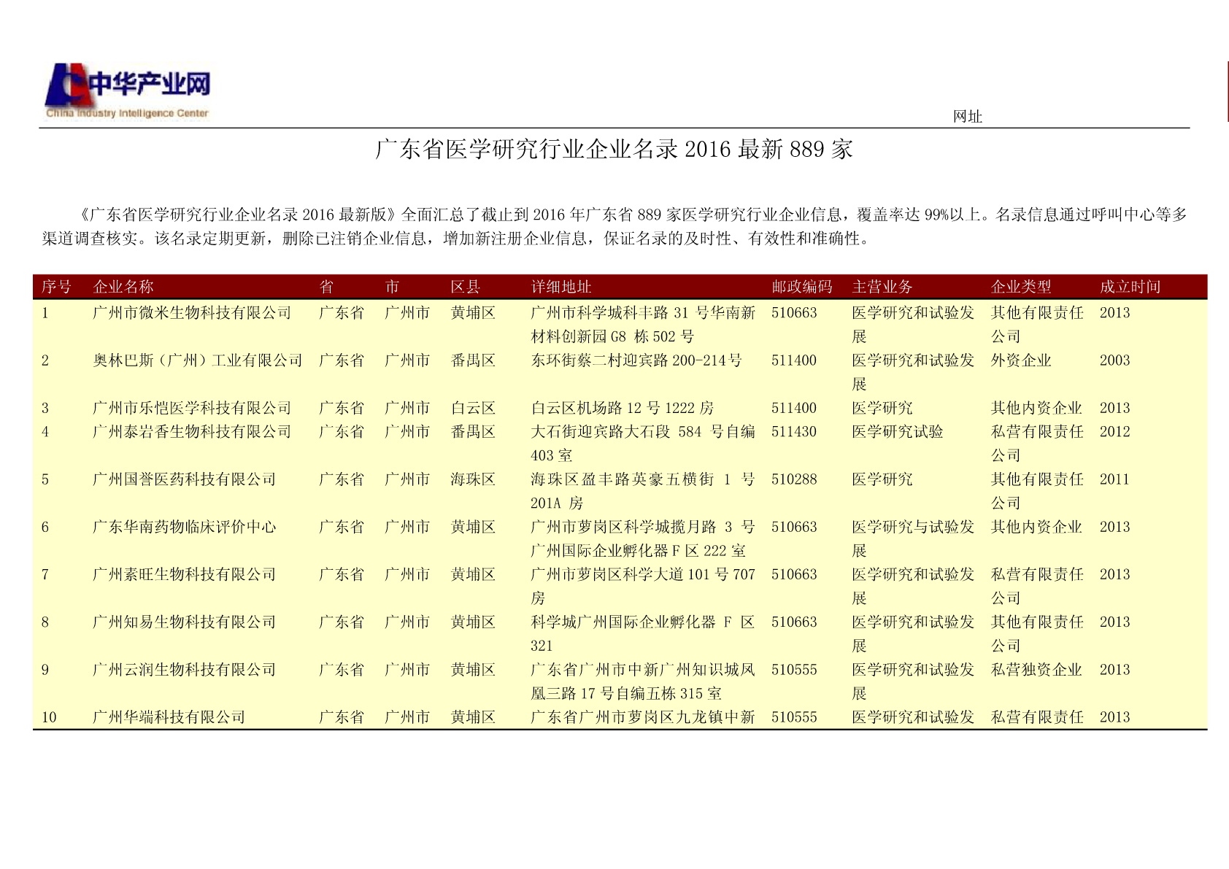Click address 海珠区盈丰路英豪五横街 1 号
Image resolution: width=1229 pixels, height=869 pixels.
643,479
